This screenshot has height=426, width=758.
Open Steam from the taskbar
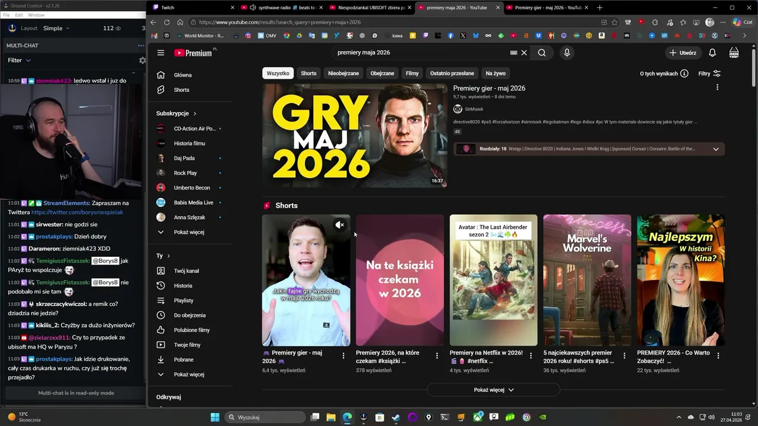point(396,417)
